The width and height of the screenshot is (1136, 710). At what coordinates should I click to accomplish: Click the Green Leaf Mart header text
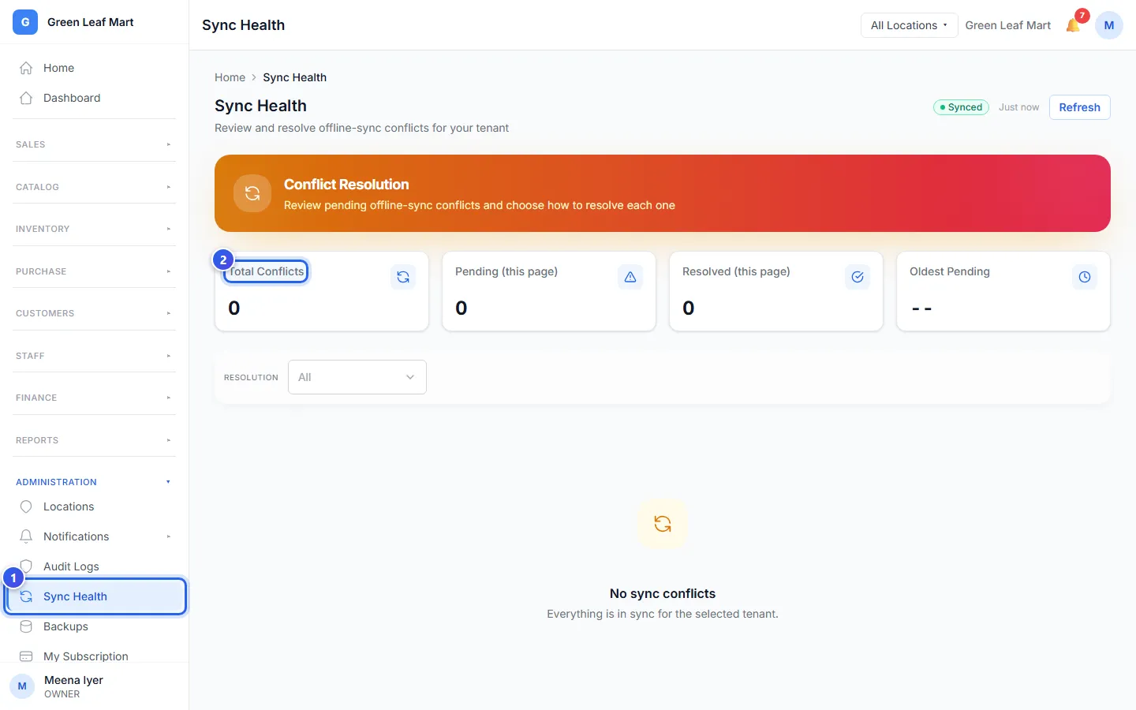coord(1007,25)
